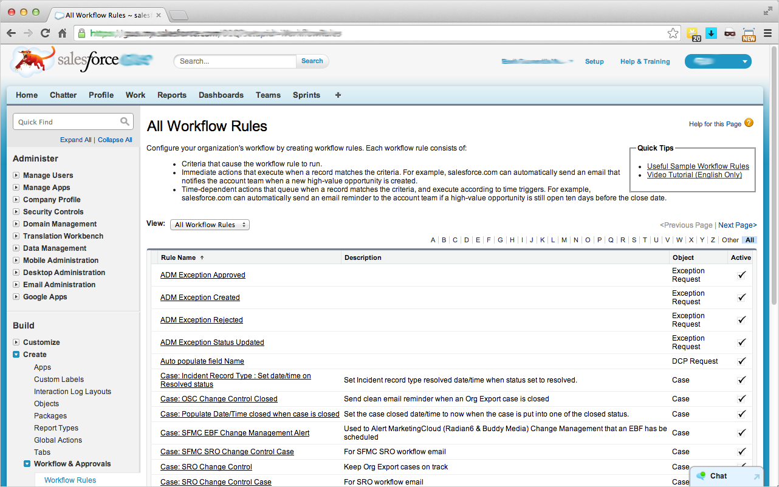Image resolution: width=779 pixels, height=487 pixels.
Task: Toggle Active checkmark for Case: SRO Change Control
Action: click(x=741, y=466)
